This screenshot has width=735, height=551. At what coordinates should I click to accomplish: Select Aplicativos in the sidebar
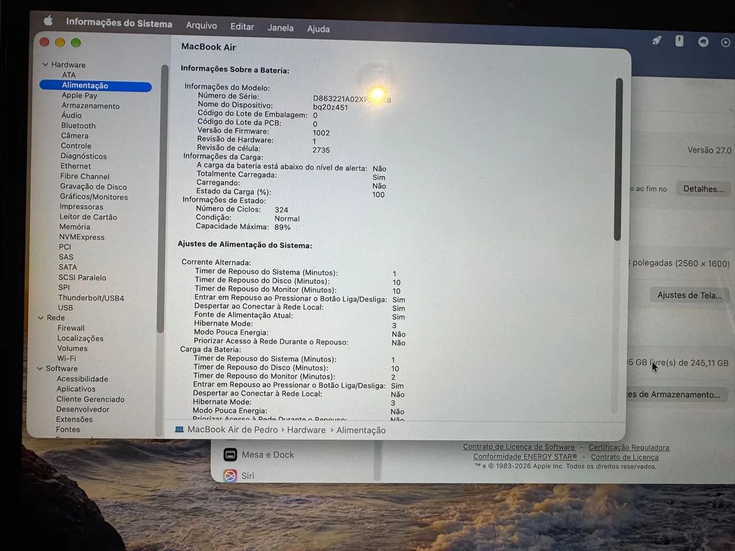(x=76, y=389)
